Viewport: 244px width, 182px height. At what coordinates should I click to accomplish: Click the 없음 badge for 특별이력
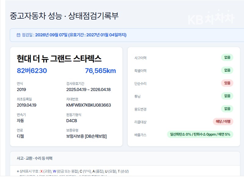[x=227, y=70]
